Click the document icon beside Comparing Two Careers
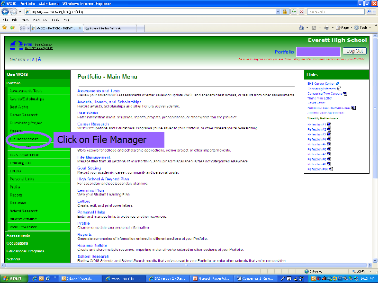This screenshot has height=284, width=379. click(345, 93)
